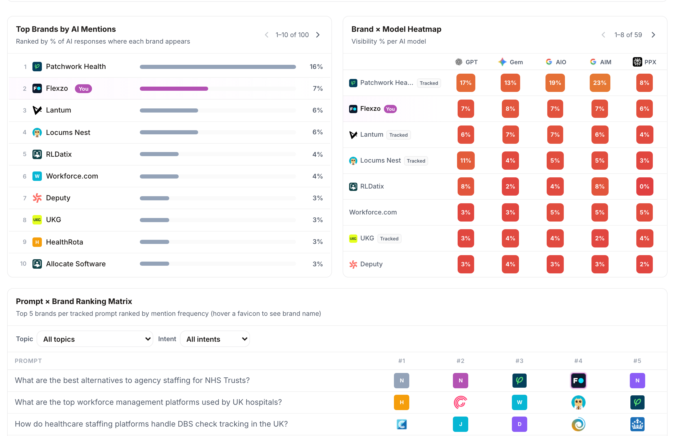Click the orange H favicon in rank #1
This screenshot has width=677, height=436.
(401, 402)
